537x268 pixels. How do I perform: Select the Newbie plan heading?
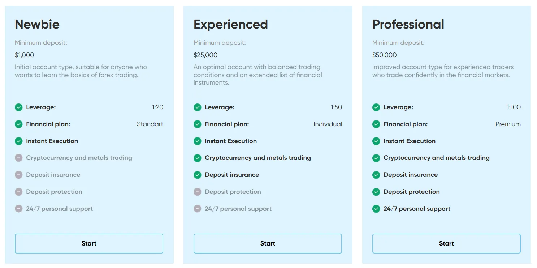coord(37,24)
